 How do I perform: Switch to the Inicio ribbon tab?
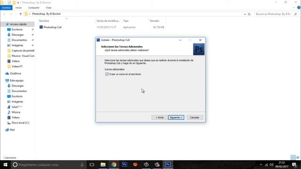tap(18, 8)
